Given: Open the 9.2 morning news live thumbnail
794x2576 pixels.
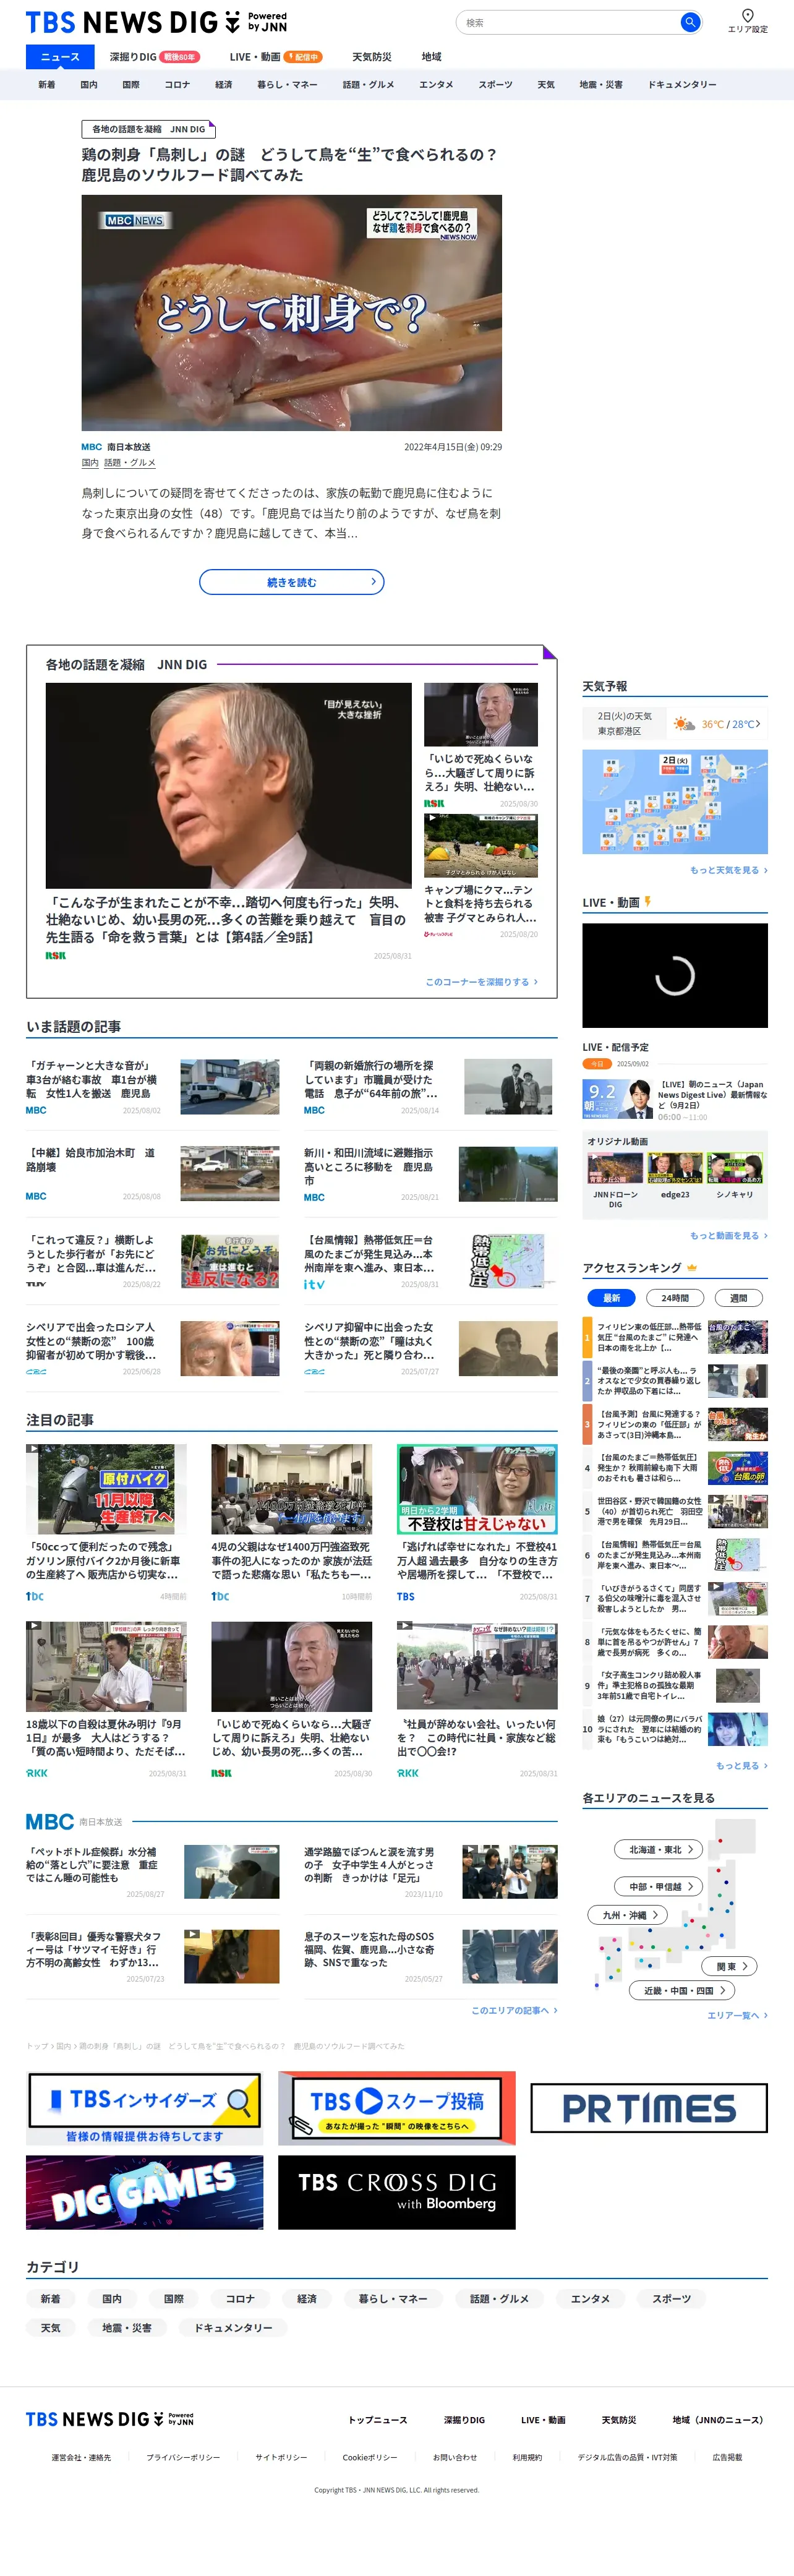Looking at the screenshot, I should [617, 1099].
